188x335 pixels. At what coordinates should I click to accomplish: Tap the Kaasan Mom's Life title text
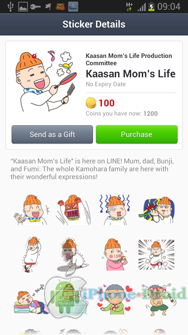tap(130, 74)
